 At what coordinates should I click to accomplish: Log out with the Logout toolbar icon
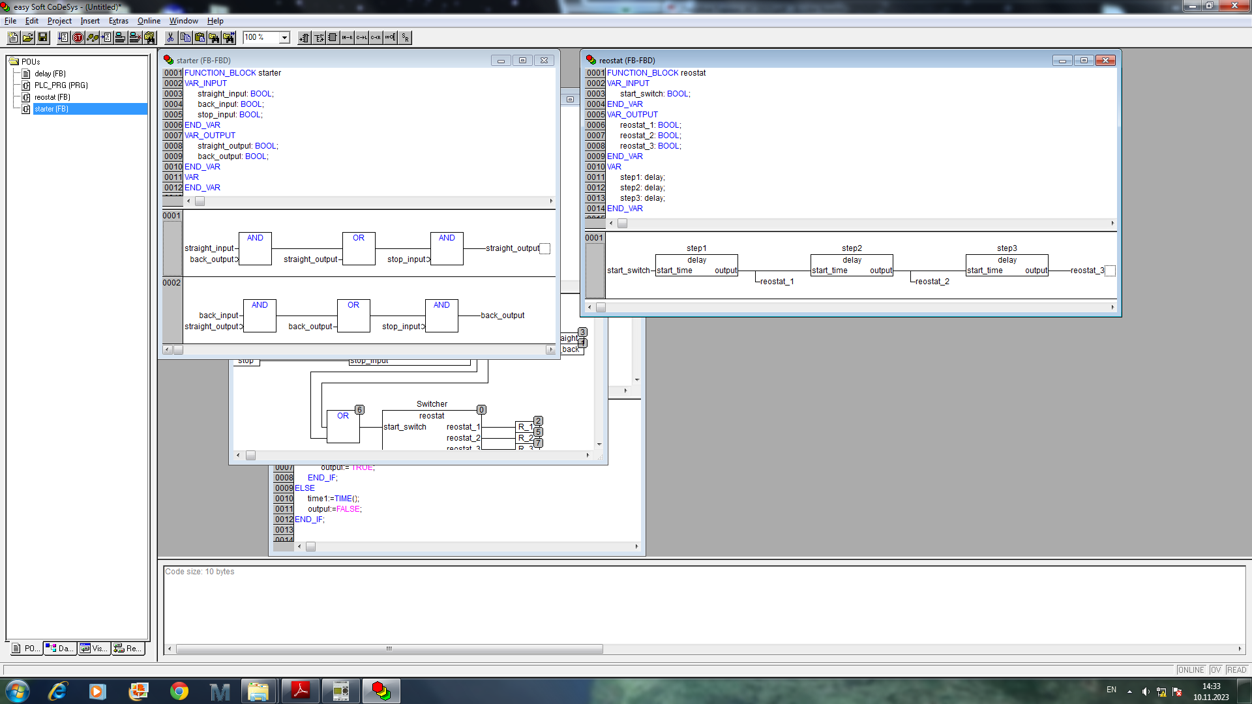(135, 37)
